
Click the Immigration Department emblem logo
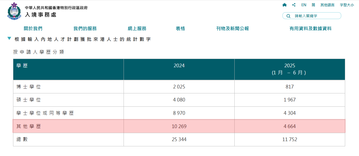(14, 11)
